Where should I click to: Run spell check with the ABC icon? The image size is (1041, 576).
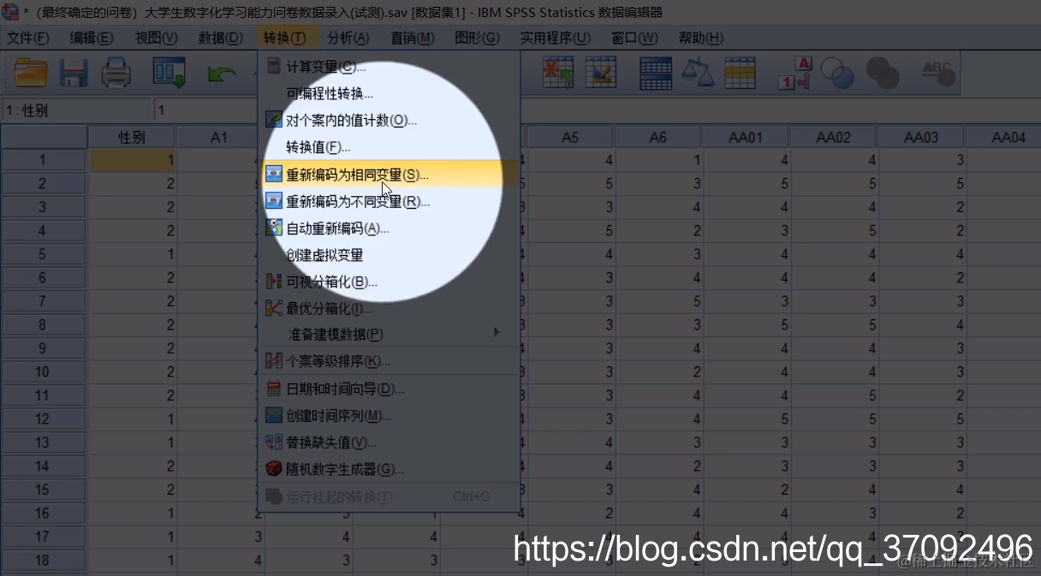(x=937, y=73)
